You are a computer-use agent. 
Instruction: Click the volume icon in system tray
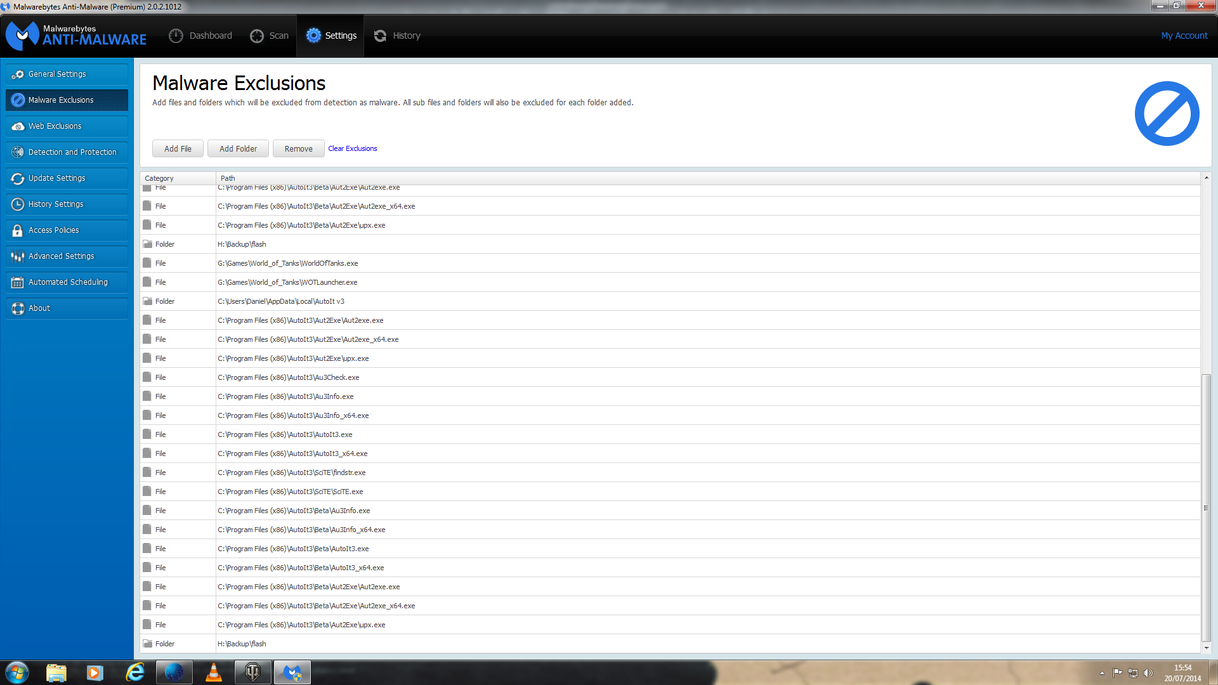click(1148, 673)
